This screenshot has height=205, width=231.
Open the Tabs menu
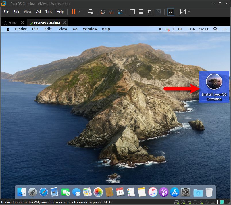[x=49, y=12]
